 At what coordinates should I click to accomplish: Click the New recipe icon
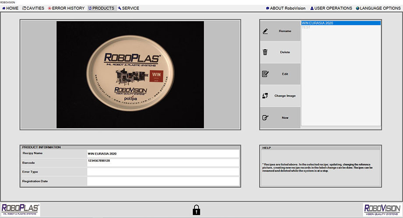point(265,118)
